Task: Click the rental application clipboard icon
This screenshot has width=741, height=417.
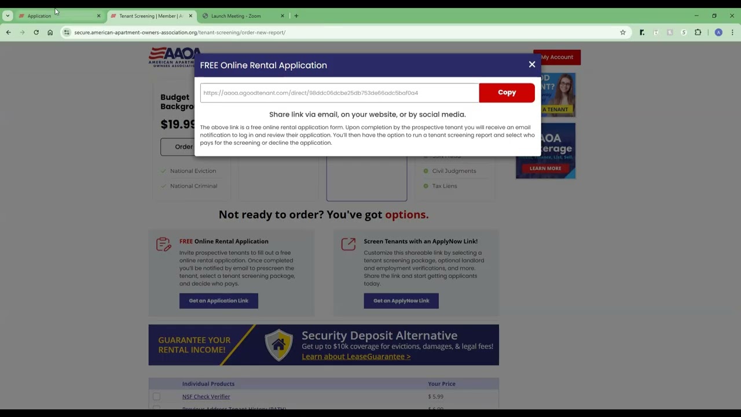Action: click(x=164, y=244)
